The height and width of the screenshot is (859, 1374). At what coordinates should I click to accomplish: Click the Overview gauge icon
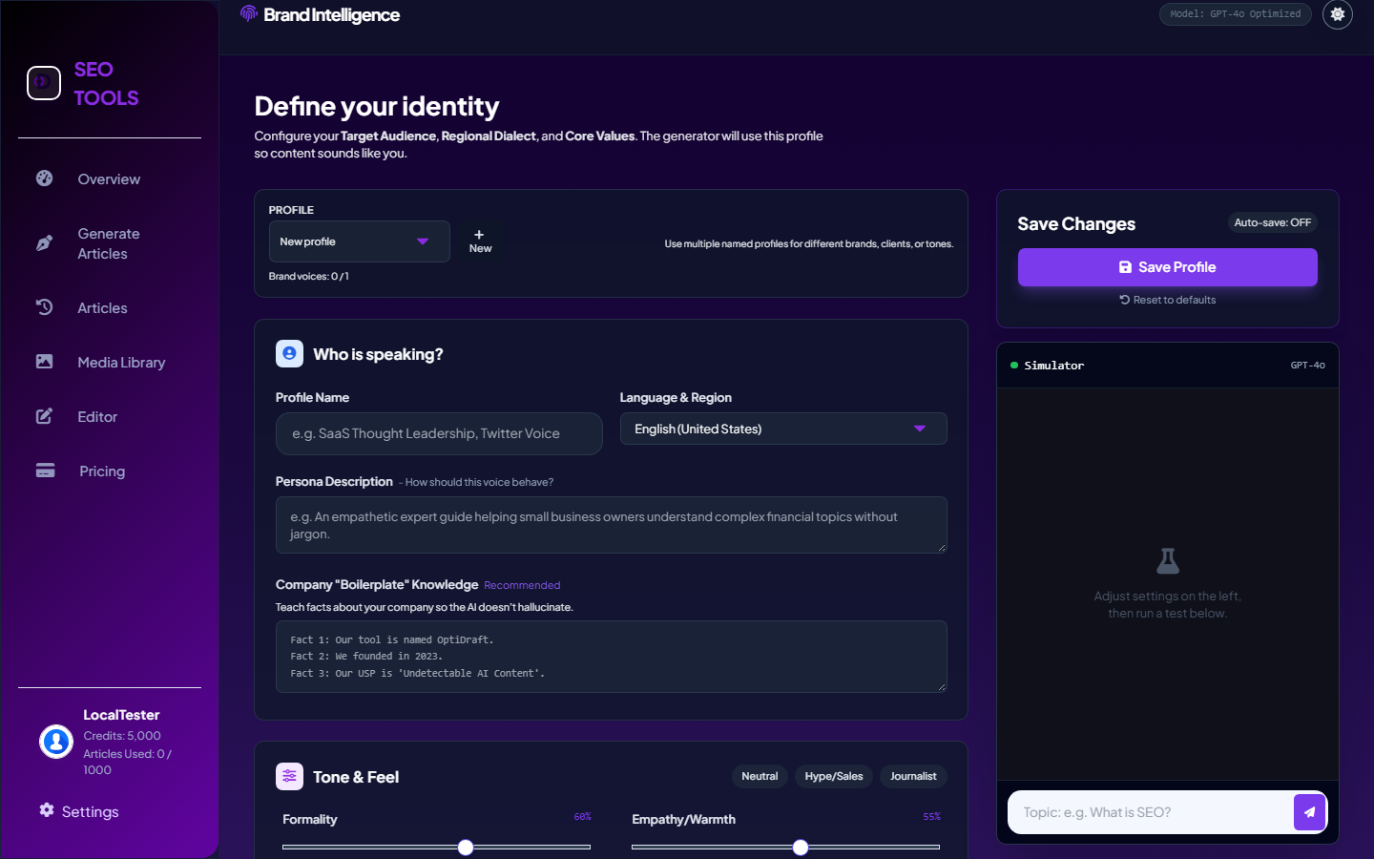[44, 178]
